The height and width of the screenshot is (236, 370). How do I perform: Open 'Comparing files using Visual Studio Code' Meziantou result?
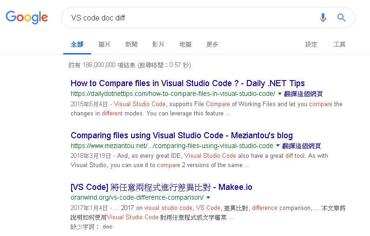click(182, 135)
